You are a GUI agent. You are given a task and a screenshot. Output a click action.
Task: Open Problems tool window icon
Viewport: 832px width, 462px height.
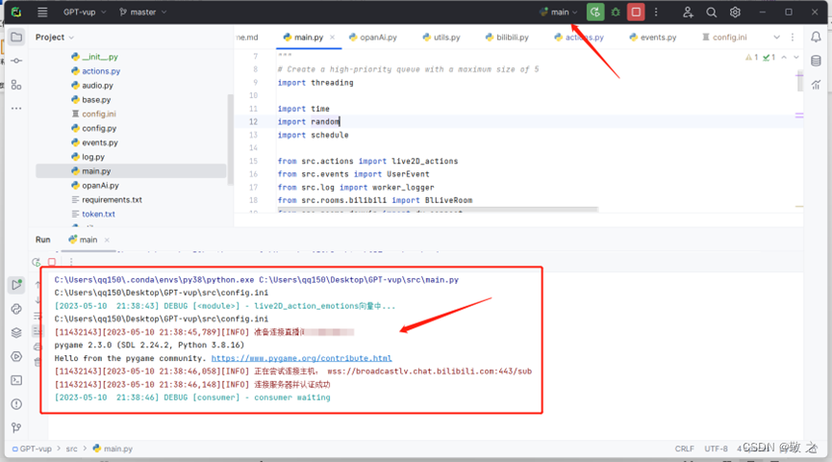click(16, 404)
